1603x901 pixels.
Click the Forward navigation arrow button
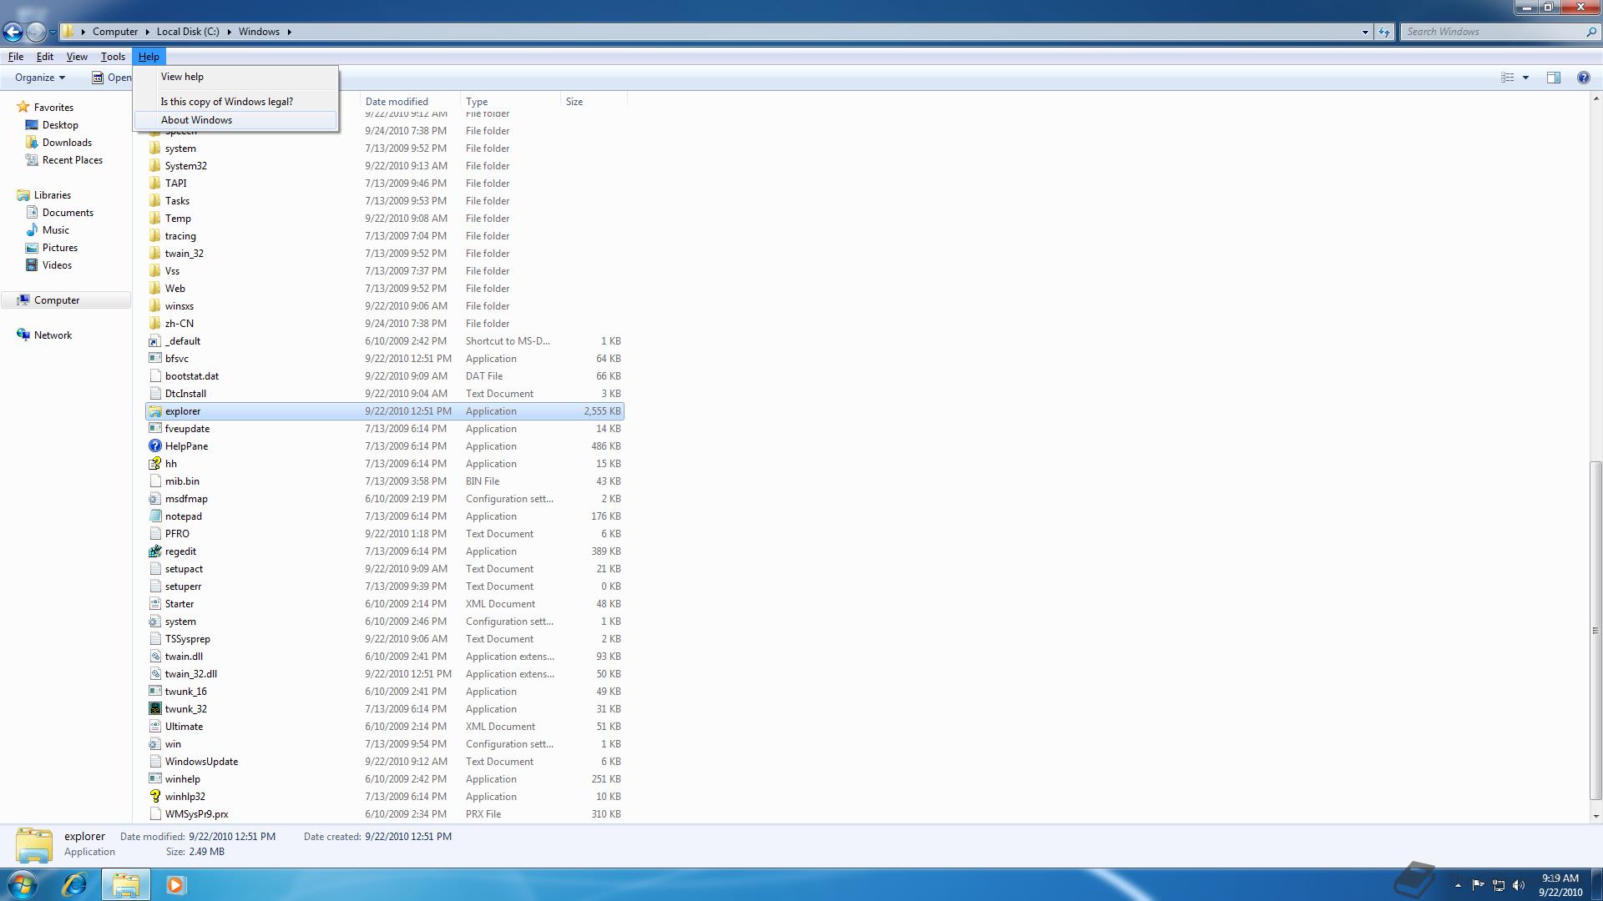(x=36, y=32)
